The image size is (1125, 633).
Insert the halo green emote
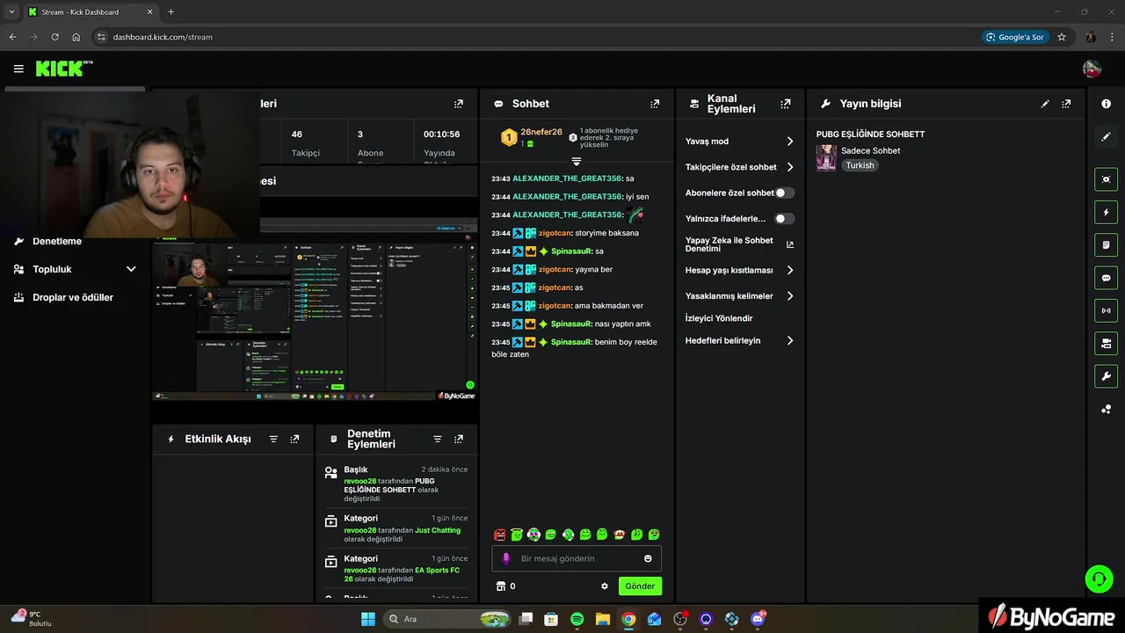coord(517,535)
